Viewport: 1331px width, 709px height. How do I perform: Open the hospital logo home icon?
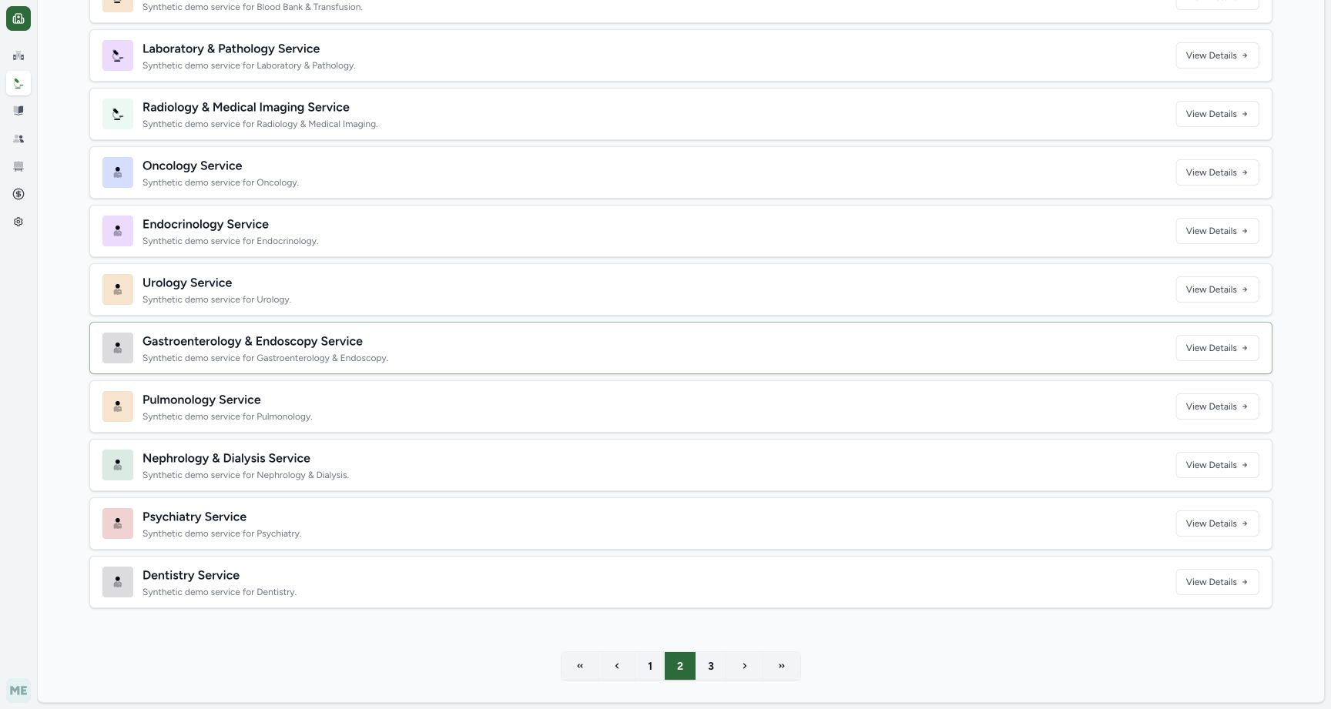(18, 18)
